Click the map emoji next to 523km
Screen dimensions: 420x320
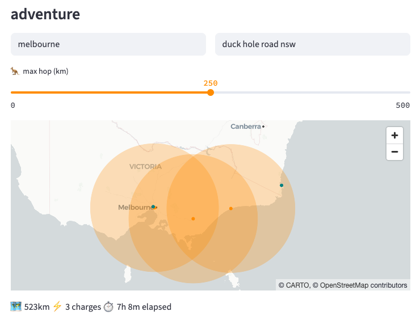coord(16,306)
